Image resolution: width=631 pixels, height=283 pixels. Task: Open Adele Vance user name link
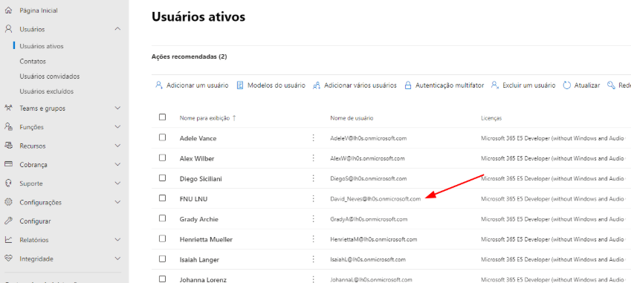198,138
